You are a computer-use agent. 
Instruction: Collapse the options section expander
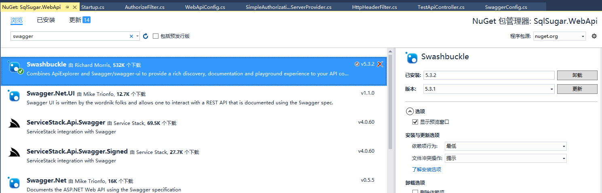point(410,111)
